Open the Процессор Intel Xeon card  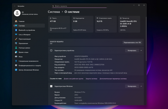[x=129, y=24]
